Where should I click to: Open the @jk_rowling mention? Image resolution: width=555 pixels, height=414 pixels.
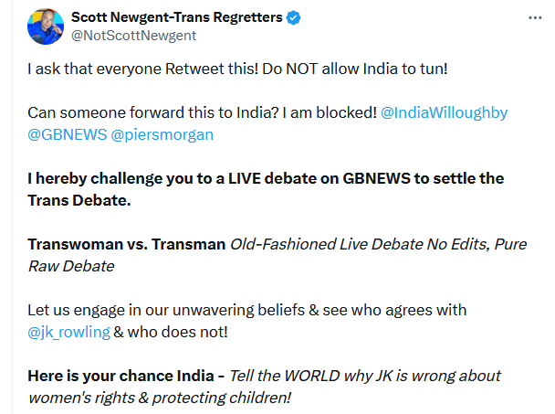click(x=69, y=330)
